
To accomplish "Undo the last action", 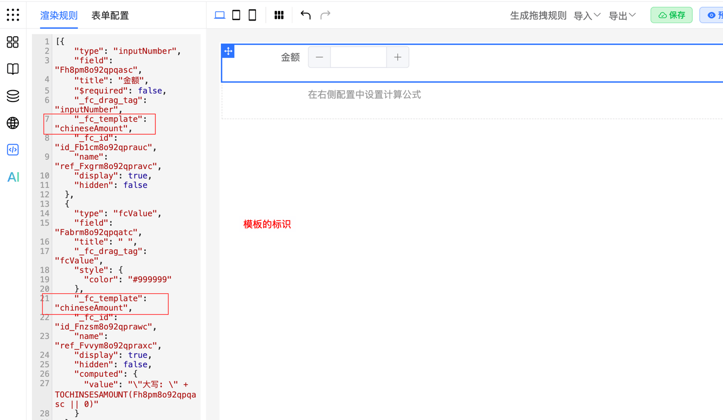I will [306, 15].
